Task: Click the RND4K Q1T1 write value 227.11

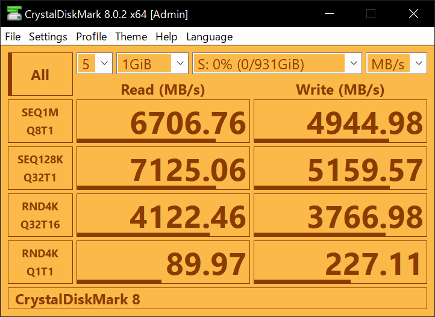Action: (340, 262)
